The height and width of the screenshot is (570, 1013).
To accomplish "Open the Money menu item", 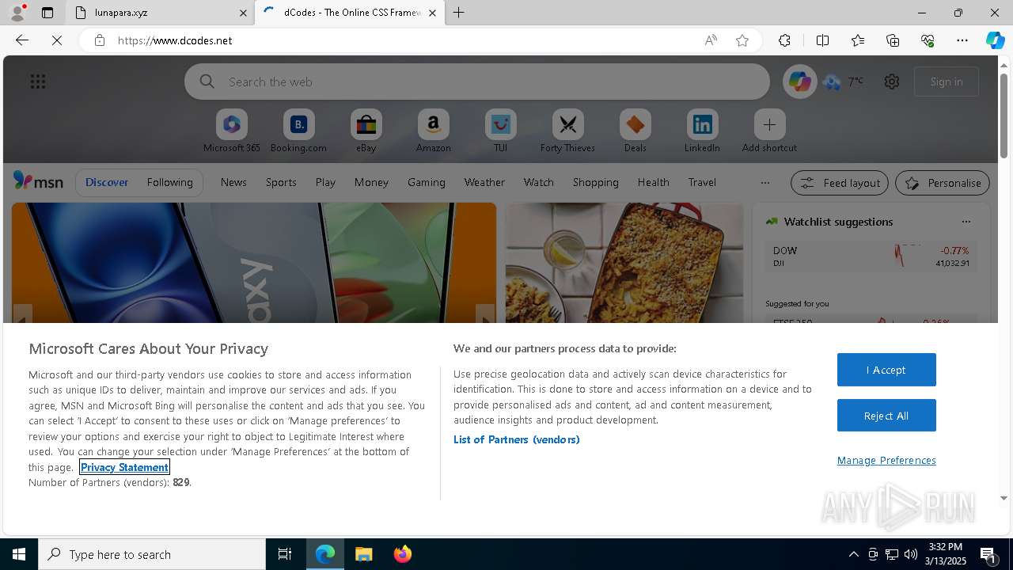I will tap(371, 182).
